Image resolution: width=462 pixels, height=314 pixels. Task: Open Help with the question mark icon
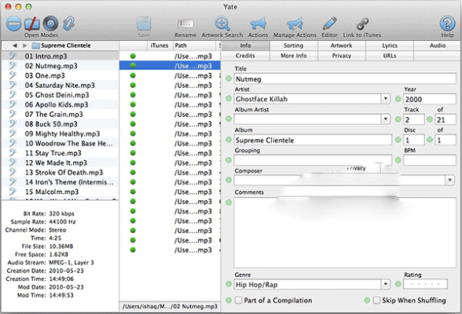pyautogui.click(x=447, y=24)
